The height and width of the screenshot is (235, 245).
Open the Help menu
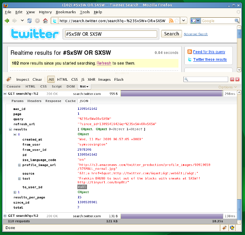pyautogui.click(x=98, y=12)
